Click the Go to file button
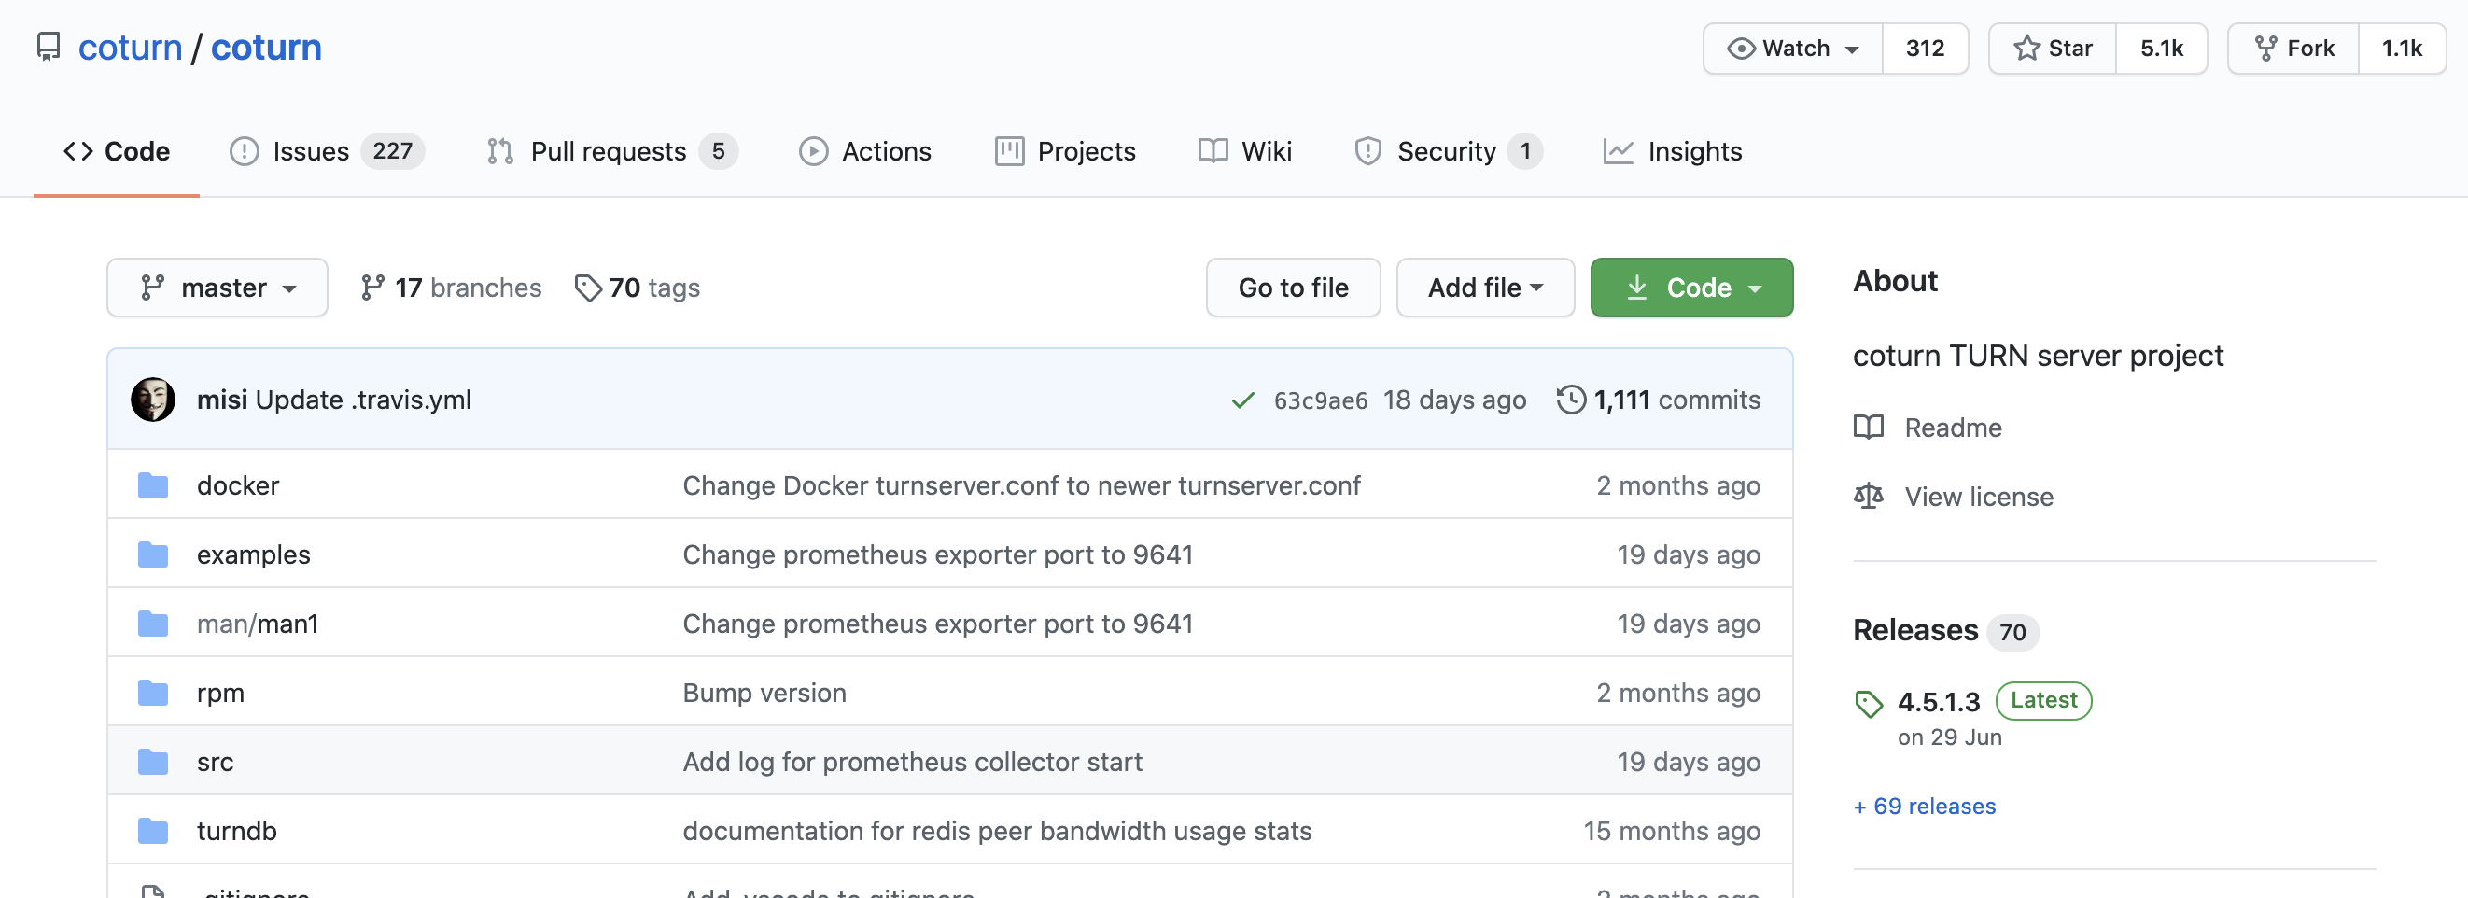This screenshot has width=2468, height=898. click(x=1293, y=288)
